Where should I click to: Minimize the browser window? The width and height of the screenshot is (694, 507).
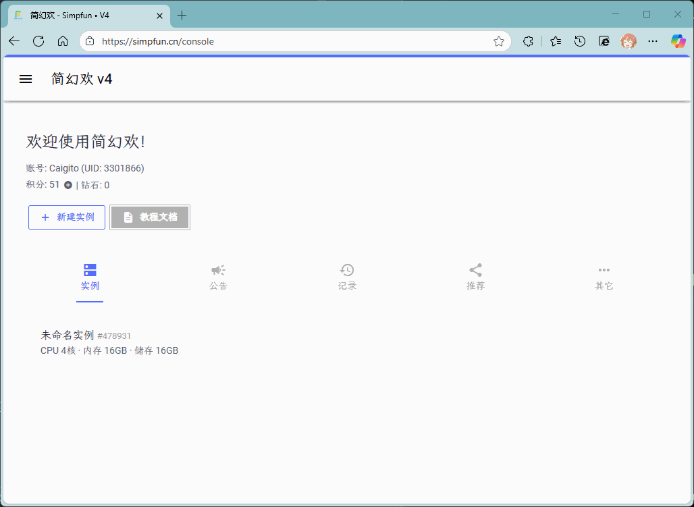(x=615, y=14)
